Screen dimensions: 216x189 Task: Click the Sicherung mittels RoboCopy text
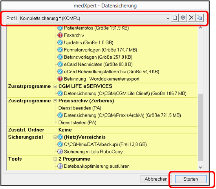(x=93, y=152)
